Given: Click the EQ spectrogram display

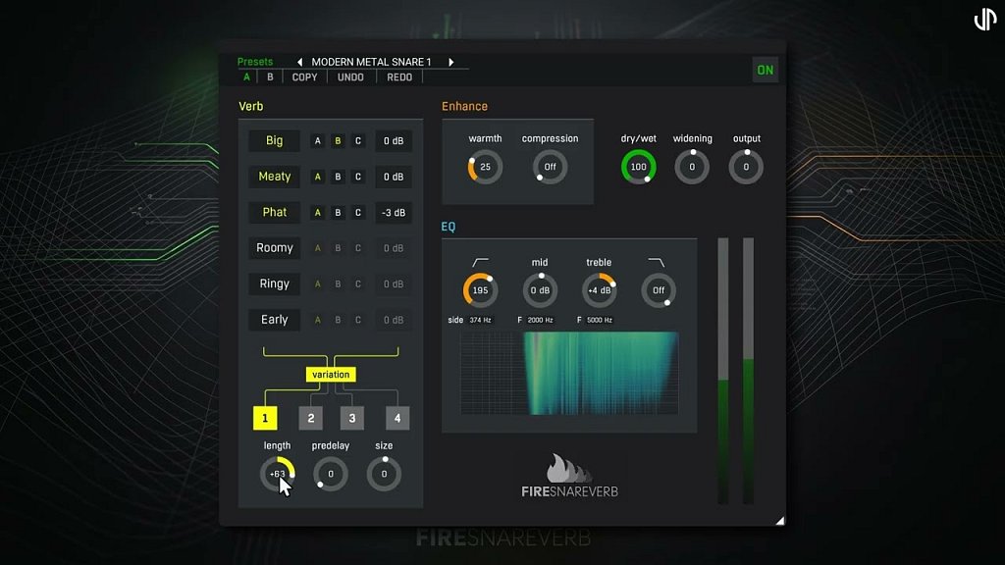Looking at the screenshot, I should tap(569, 374).
